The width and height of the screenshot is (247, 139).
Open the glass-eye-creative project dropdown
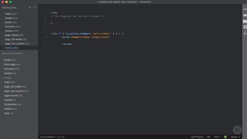13,53
